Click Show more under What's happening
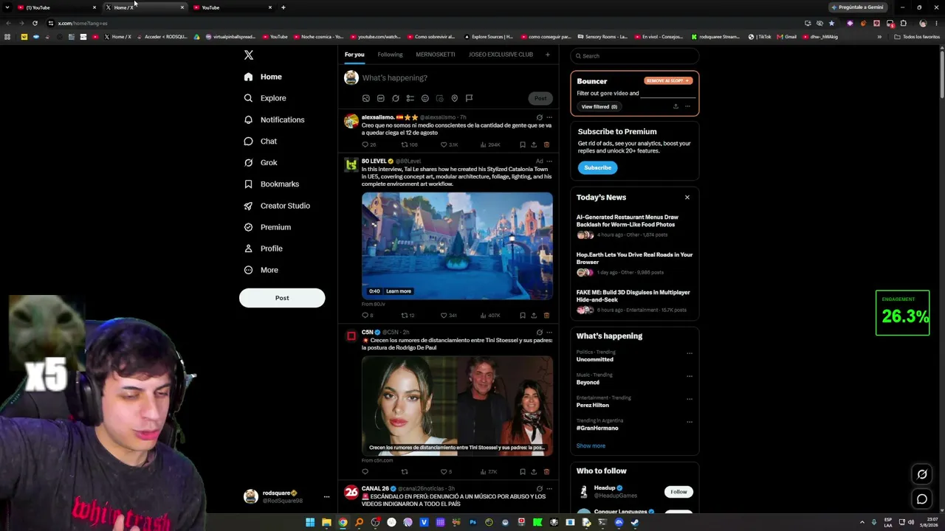945x531 pixels. point(591,445)
